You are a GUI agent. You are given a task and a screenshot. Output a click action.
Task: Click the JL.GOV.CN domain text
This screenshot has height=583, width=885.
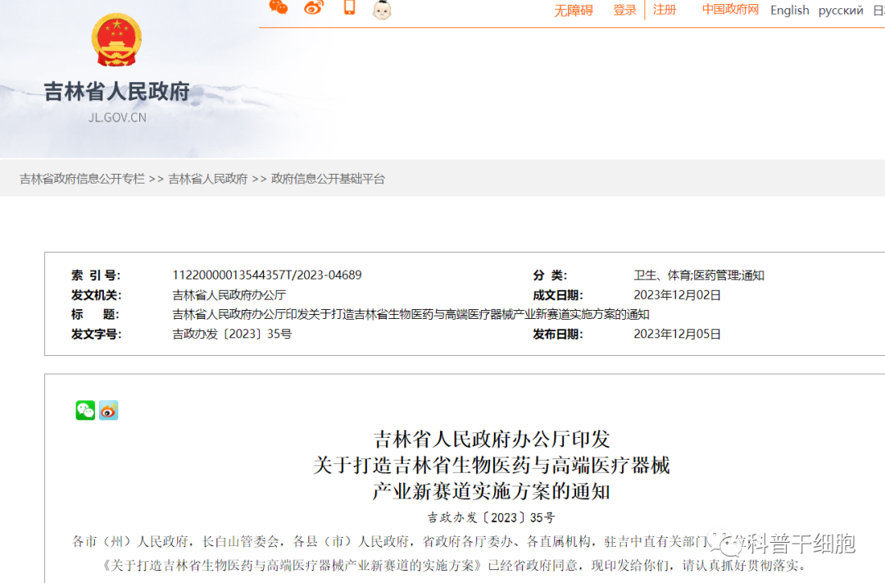tap(117, 117)
